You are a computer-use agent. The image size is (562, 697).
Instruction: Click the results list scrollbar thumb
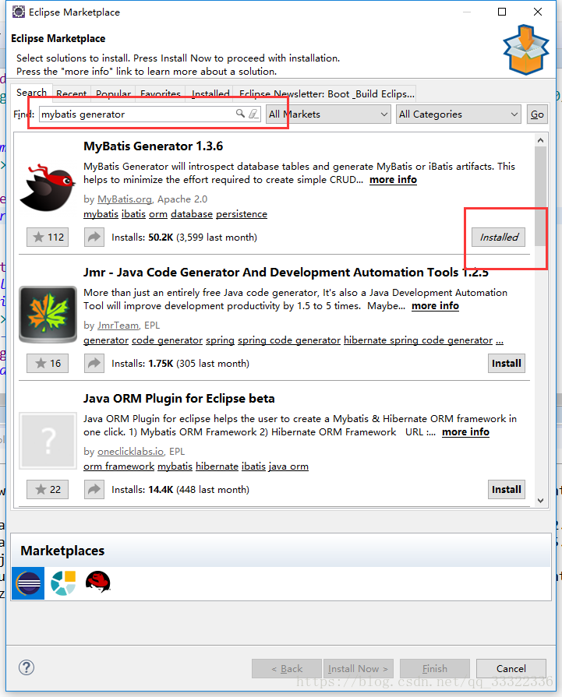click(x=541, y=195)
